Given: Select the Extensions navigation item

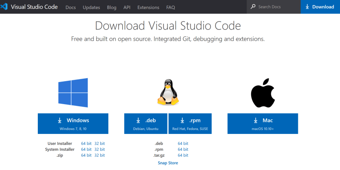Looking at the screenshot, I should tap(148, 7).
